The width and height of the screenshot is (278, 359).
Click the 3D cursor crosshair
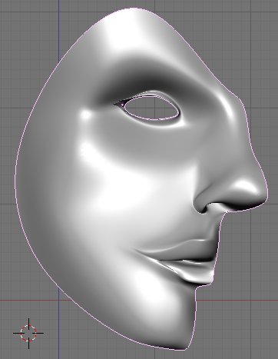(x=28, y=333)
